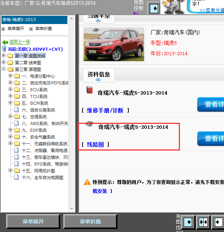The image size is (224, 232).
Task: Expand 七、空调系统 node
Action: [10, 116]
